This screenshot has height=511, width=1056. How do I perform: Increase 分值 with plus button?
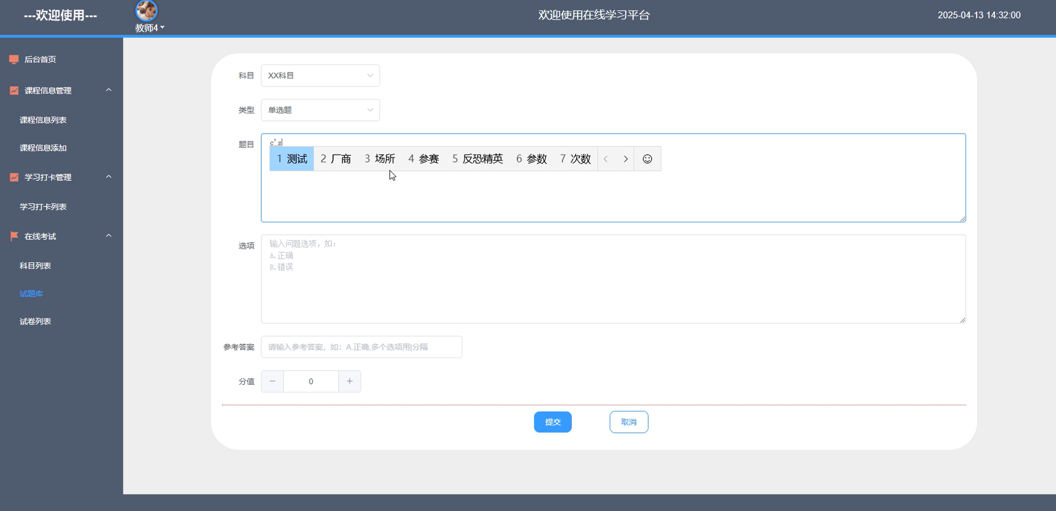350,381
